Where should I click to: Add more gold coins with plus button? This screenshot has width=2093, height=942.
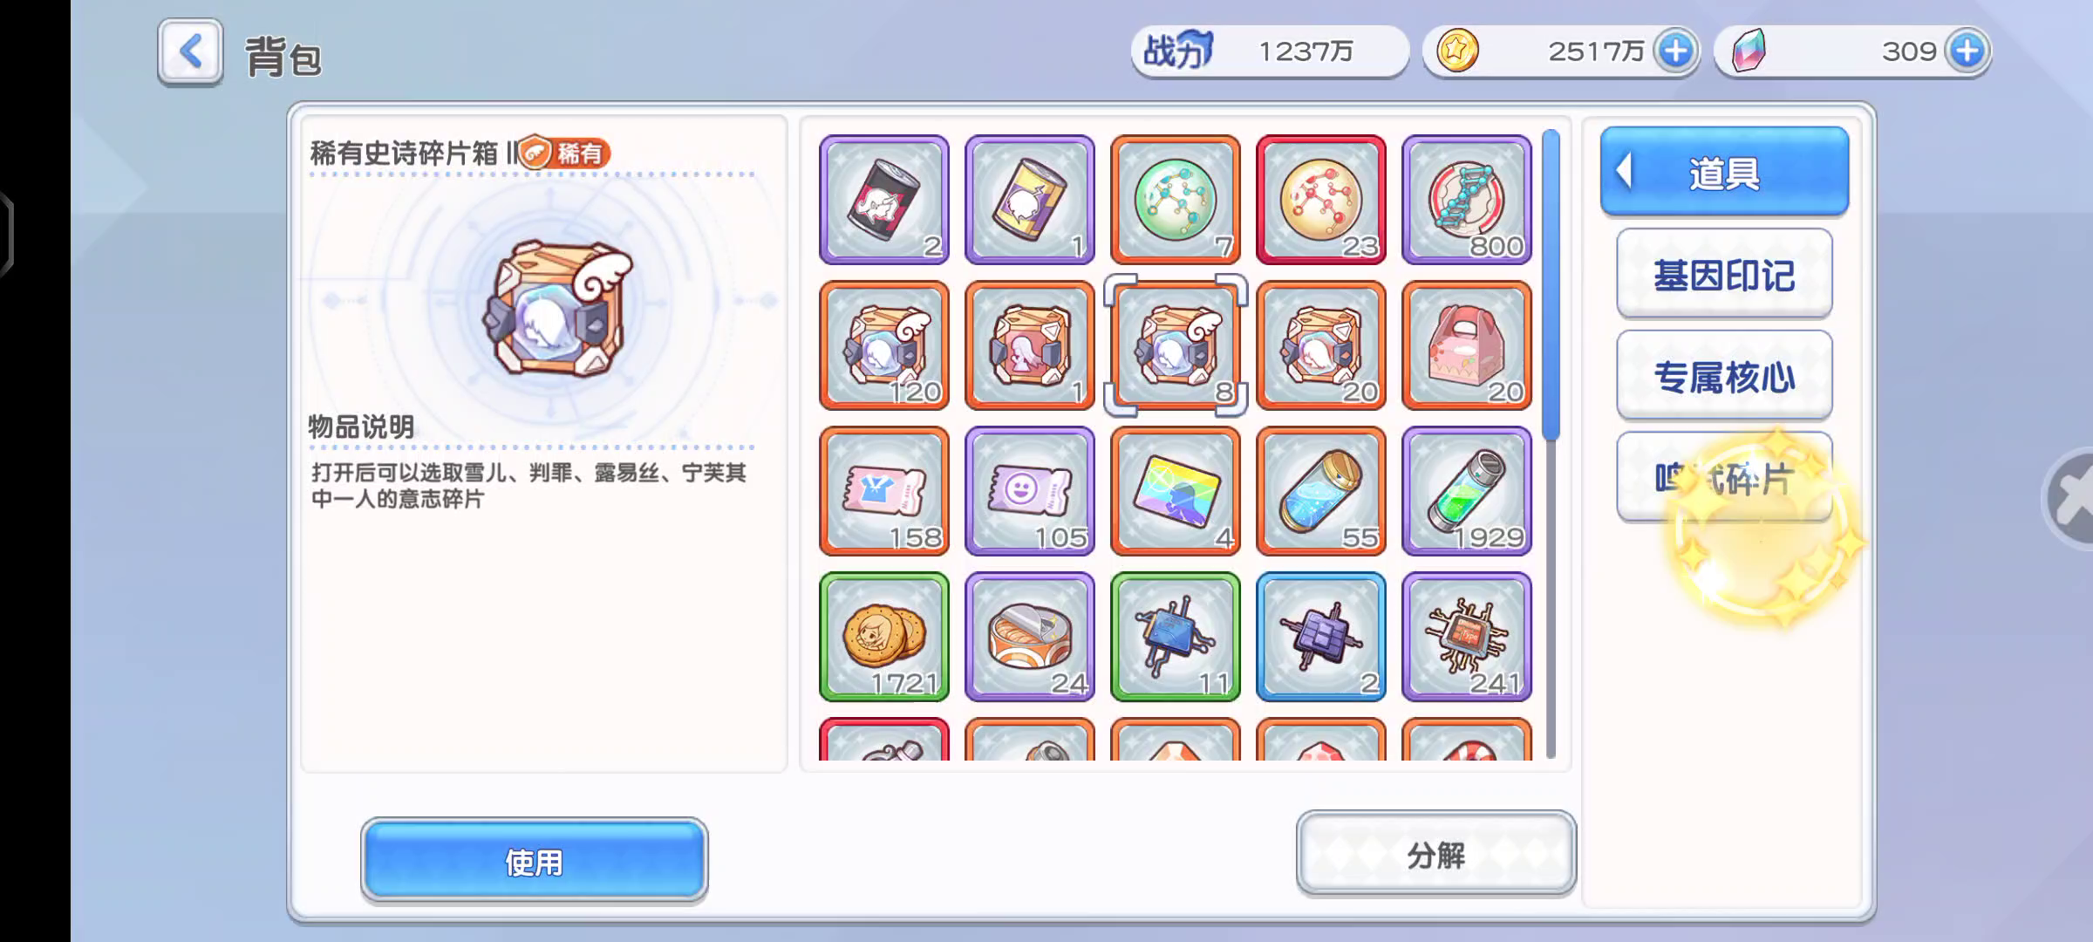pos(1675,51)
